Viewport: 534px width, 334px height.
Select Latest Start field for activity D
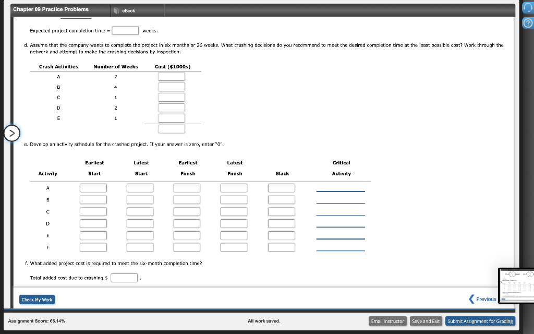[140, 223]
